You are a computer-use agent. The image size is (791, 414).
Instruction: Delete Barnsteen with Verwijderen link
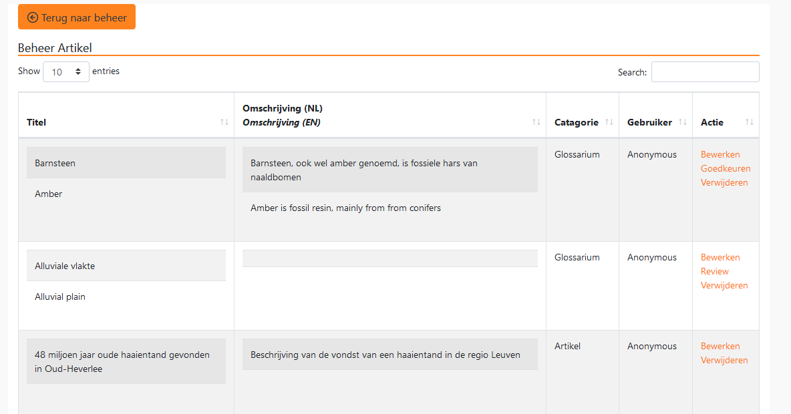click(724, 182)
